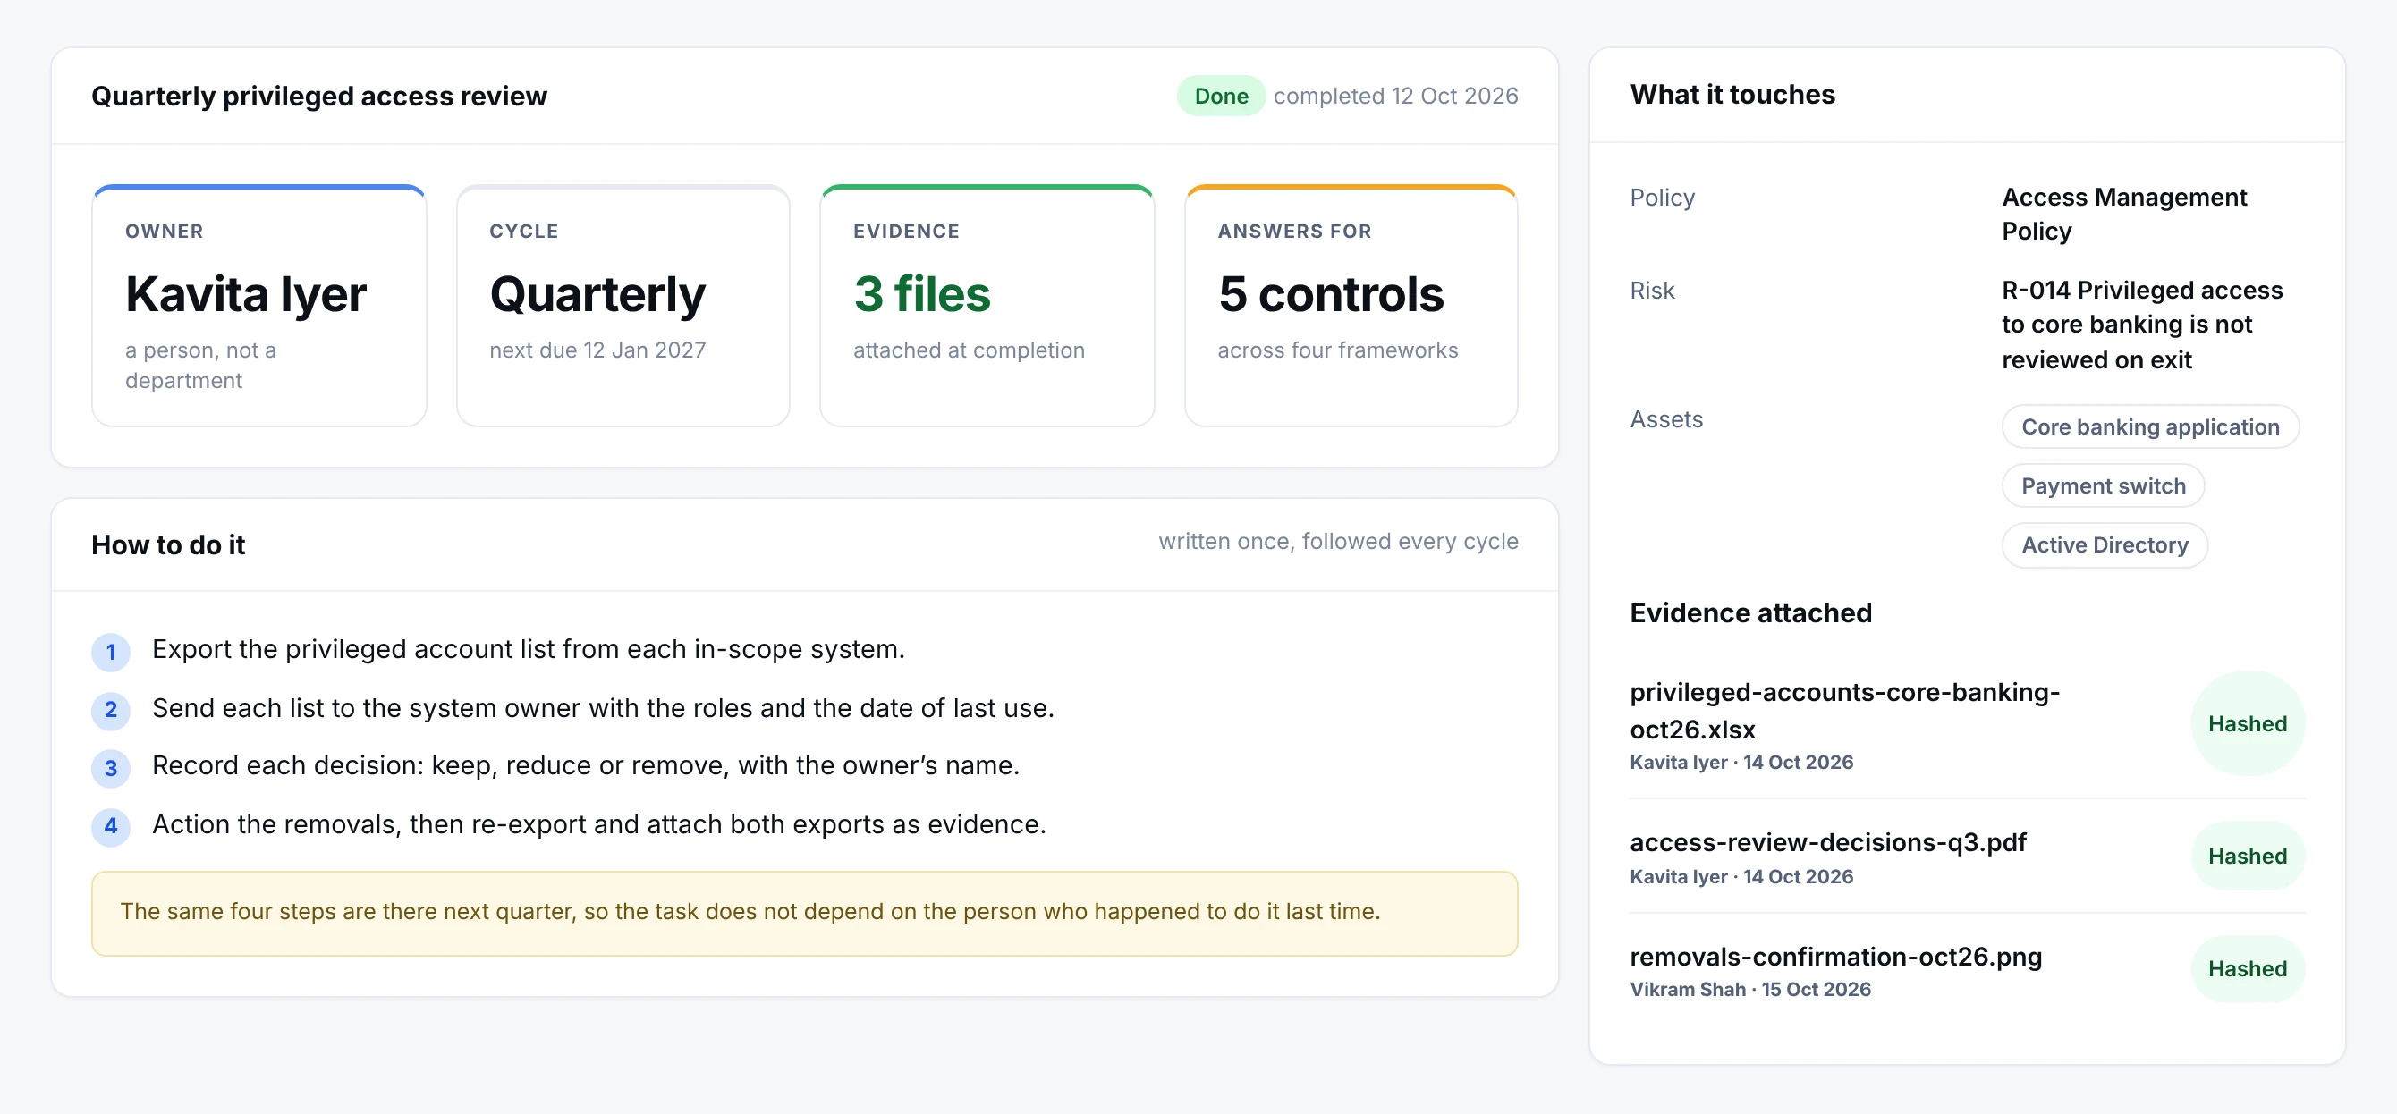This screenshot has height=1114, width=2397.
Task: Open the Answers For card, 5 controls
Action: [x=1351, y=305]
